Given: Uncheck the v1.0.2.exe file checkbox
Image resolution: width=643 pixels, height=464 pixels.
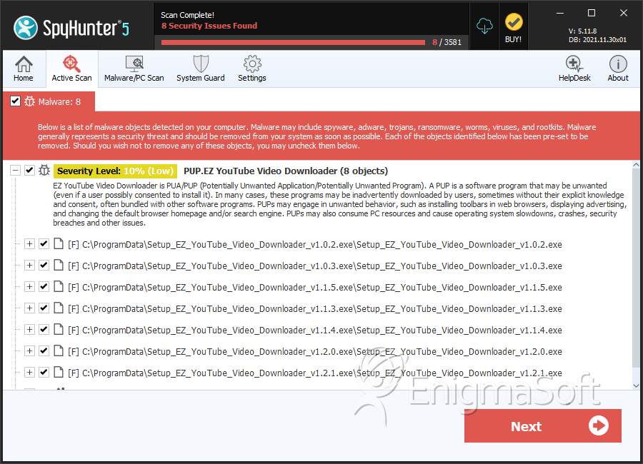Looking at the screenshot, I should 44,244.
